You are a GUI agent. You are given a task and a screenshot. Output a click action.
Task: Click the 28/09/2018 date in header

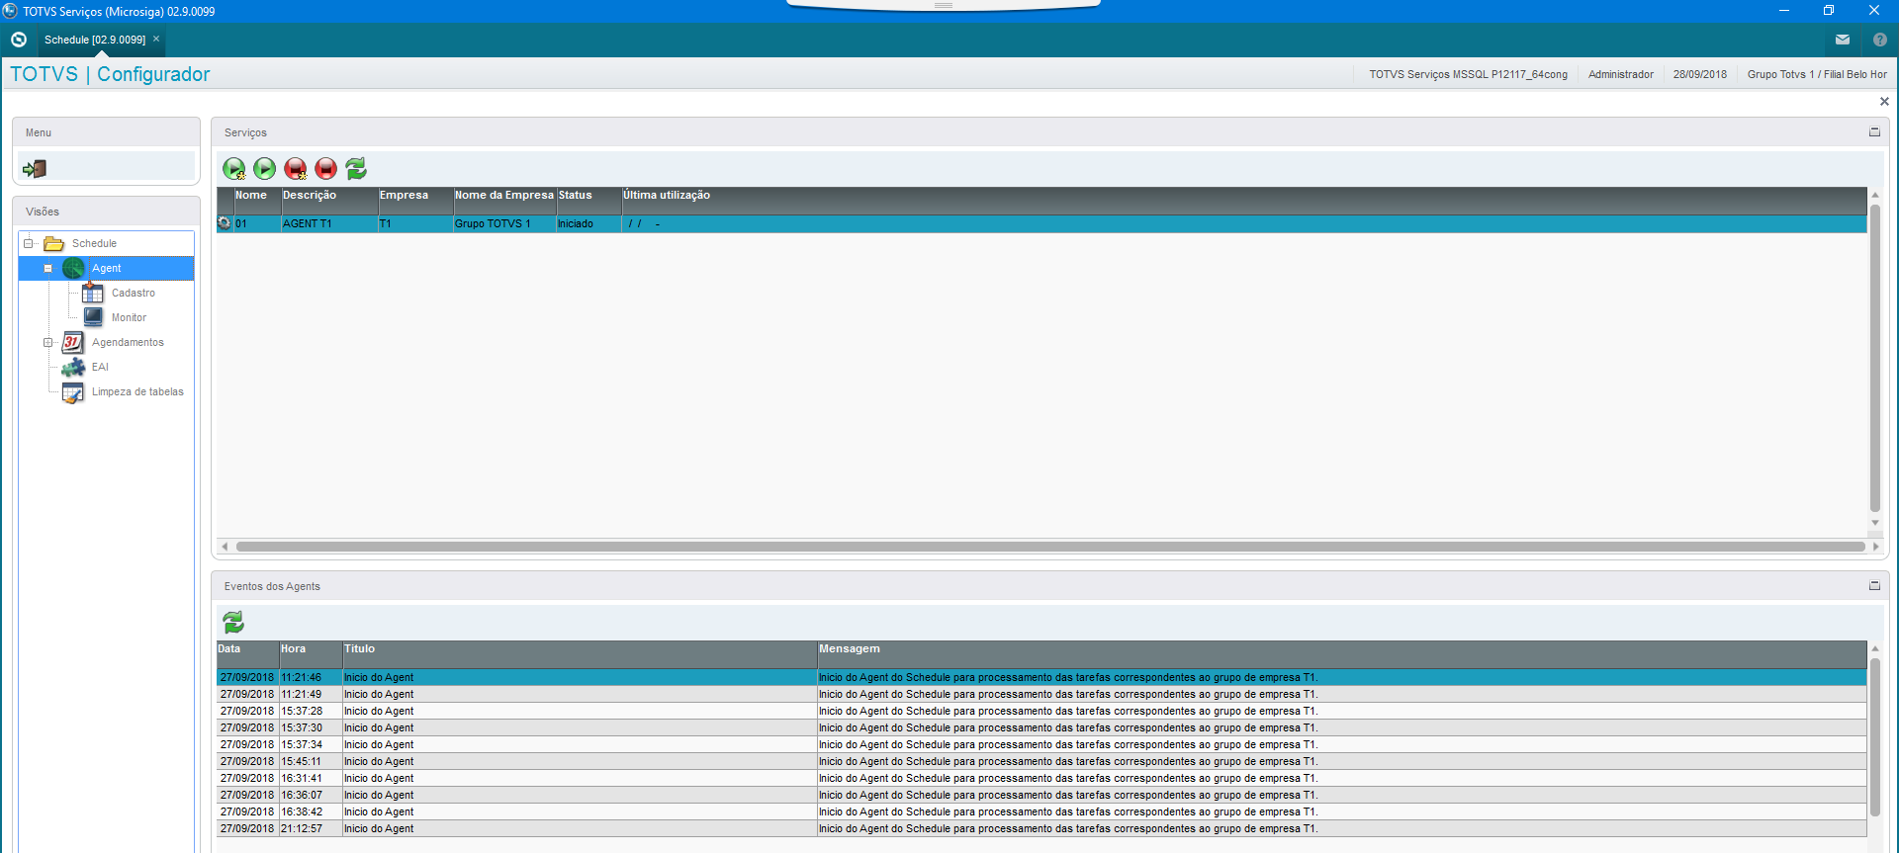click(1699, 74)
